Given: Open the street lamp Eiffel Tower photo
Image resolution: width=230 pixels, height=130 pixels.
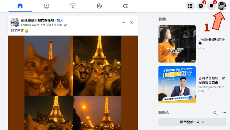Looking at the screenshot, I should 97,113.
